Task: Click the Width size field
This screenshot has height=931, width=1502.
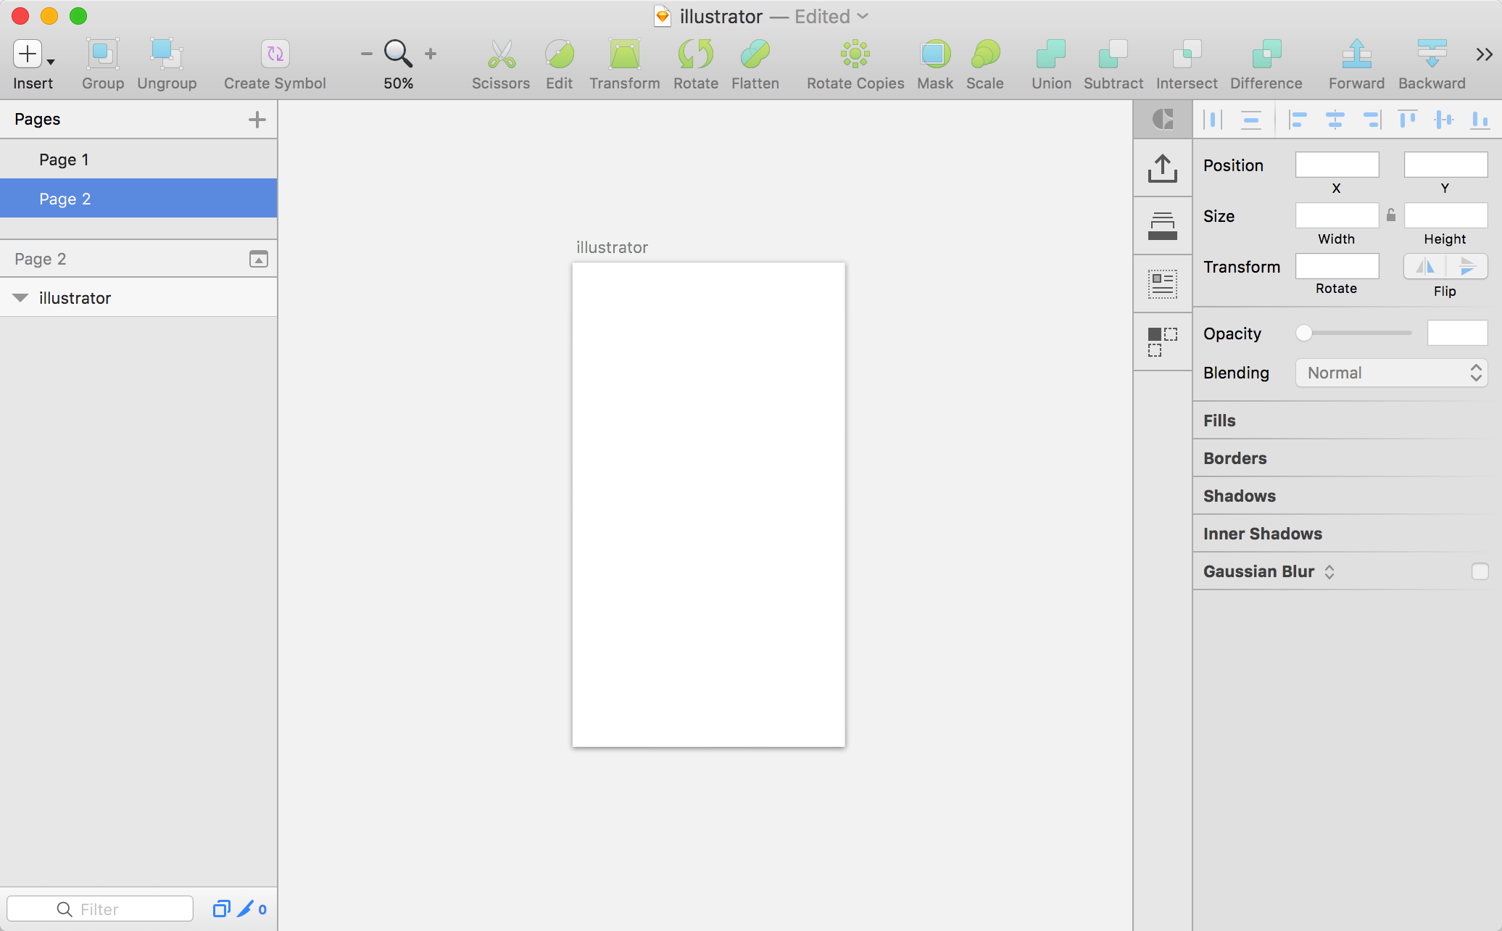Action: tap(1337, 215)
